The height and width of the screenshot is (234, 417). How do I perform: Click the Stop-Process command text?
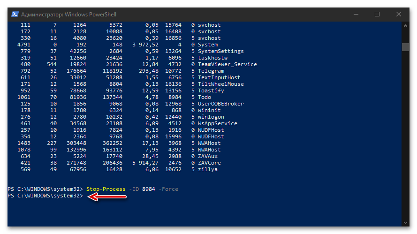tap(106, 189)
